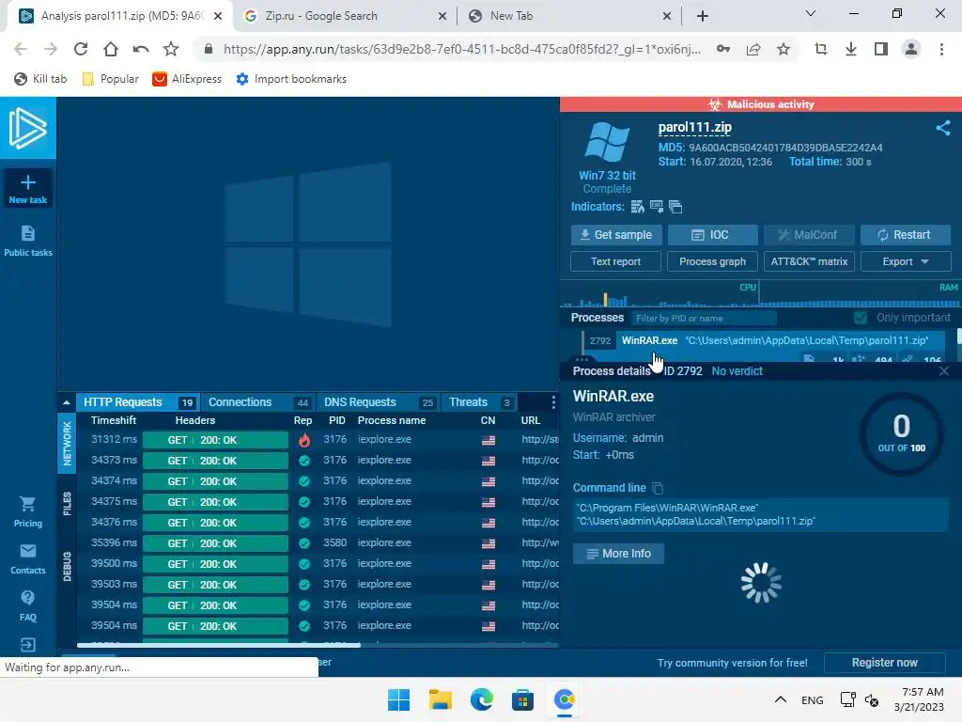
Task: Select the NETWORK vertical tab
Action: 67,444
